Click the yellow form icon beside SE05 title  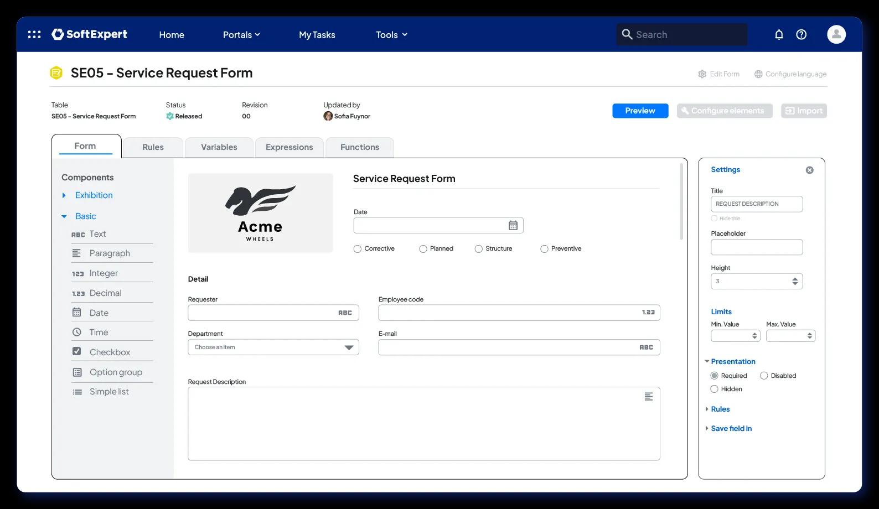tap(56, 72)
